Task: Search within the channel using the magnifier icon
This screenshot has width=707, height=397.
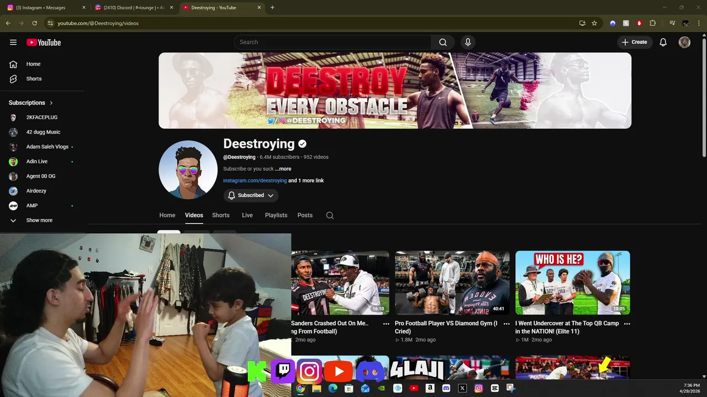Action: click(330, 216)
